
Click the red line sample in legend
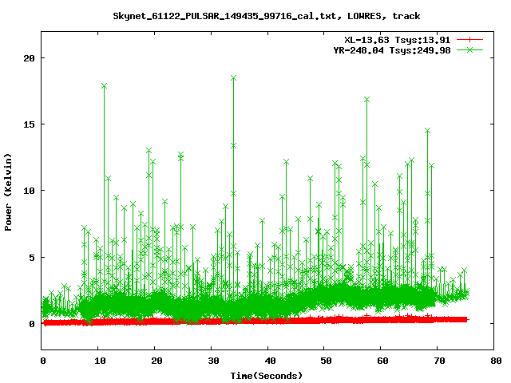pos(472,39)
